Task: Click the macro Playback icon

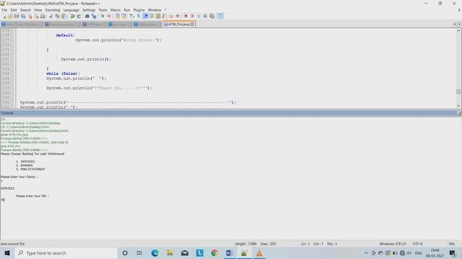Action: click(199, 16)
